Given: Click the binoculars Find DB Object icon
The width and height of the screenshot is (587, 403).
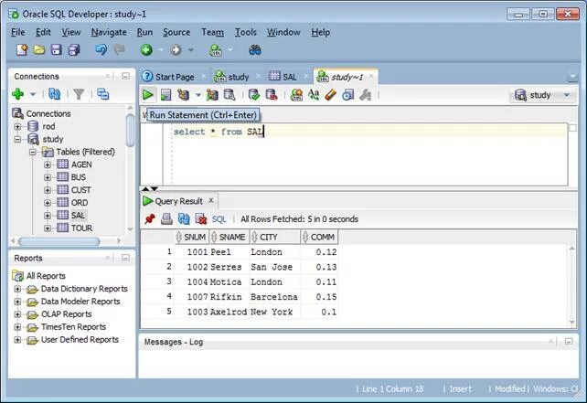Looking at the screenshot, I should [255, 49].
